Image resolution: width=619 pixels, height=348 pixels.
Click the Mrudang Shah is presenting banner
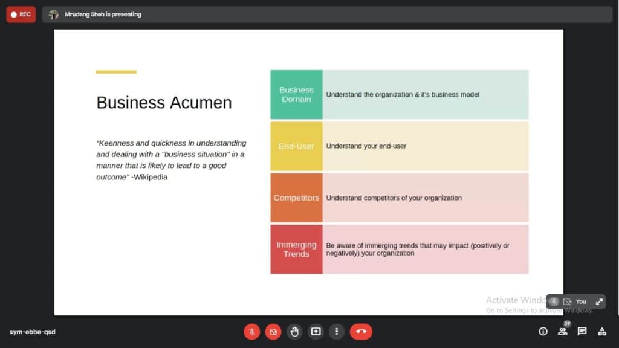pos(103,14)
